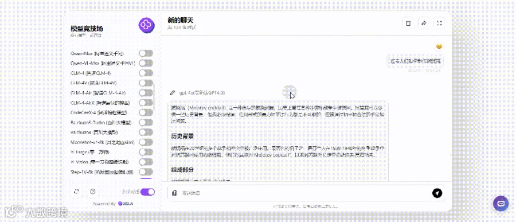
Task: Send message with the paper-plane button
Action: click(x=437, y=193)
